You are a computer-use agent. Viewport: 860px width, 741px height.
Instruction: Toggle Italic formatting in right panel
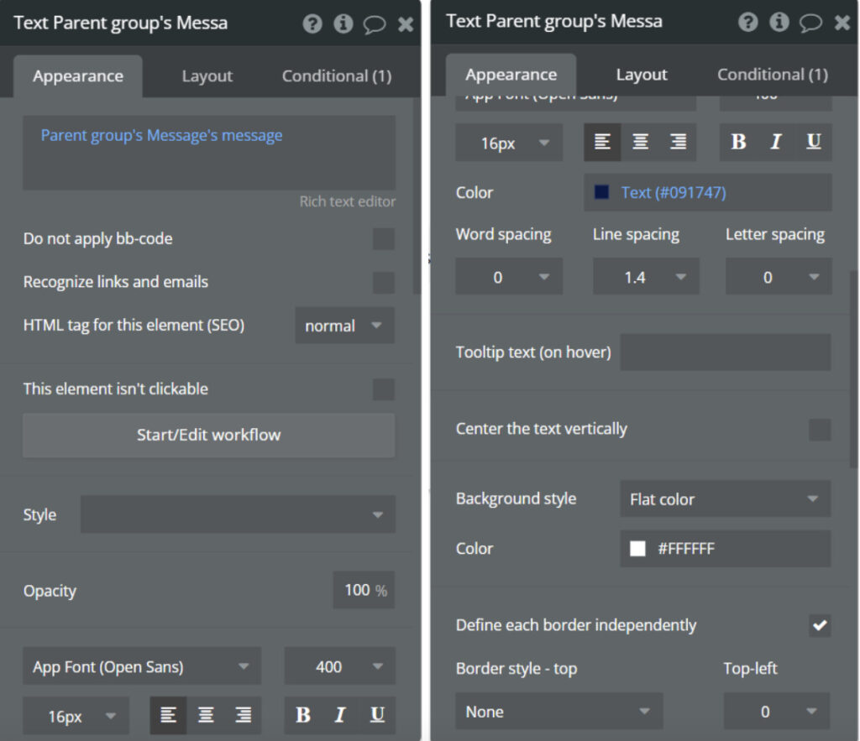point(776,143)
